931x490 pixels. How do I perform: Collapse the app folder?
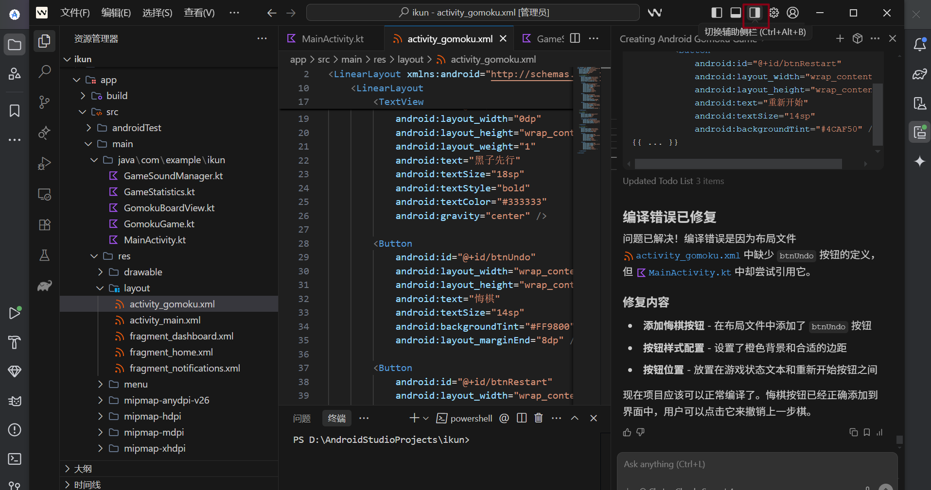(76, 80)
